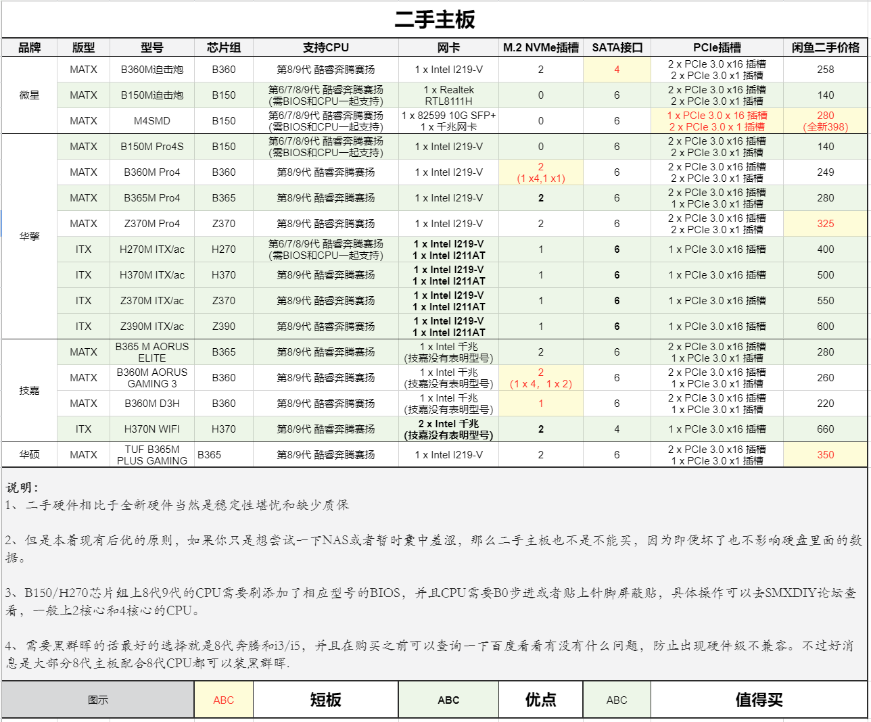Click the gray 图示 legend cell
The height and width of the screenshot is (722, 871).
click(x=98, y=700)
